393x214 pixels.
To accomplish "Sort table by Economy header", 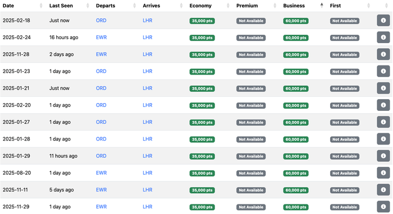I will pyautogui.click(x=200, y=6).
